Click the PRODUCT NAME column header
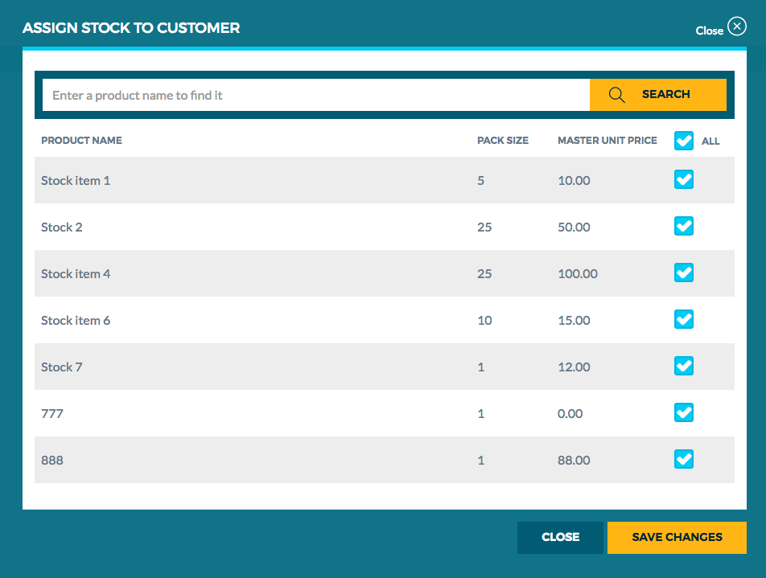766x578 pixels. click(81, 140)
